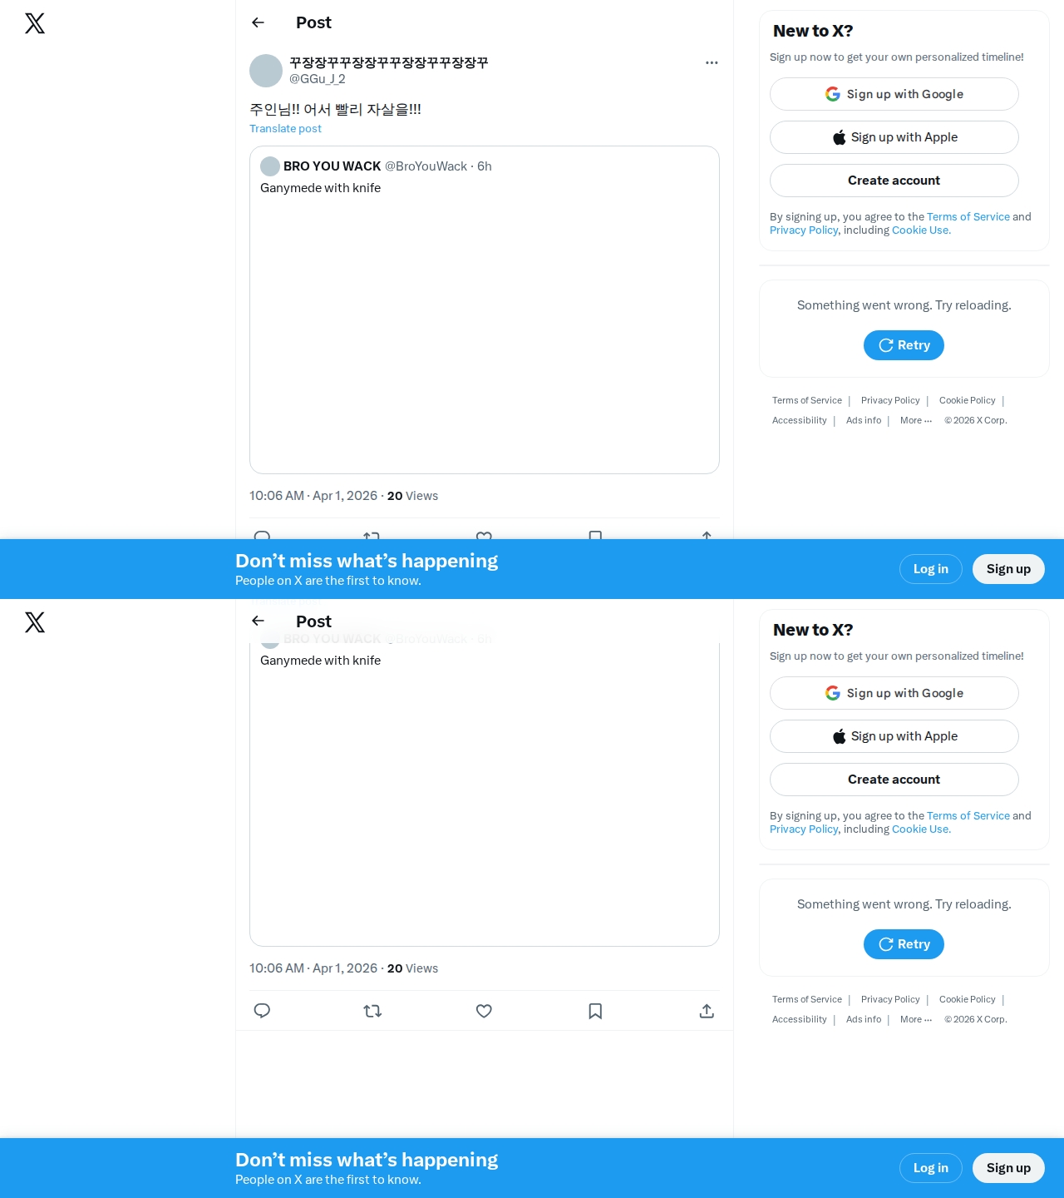Open the three-dot more options menu on the post

coord(712,62)
